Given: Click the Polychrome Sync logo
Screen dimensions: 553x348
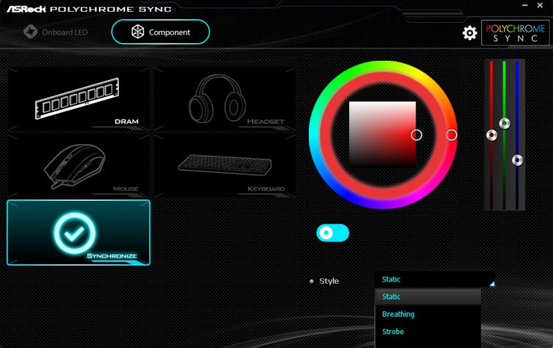Looking at the screenshot, I should [515, 32].
